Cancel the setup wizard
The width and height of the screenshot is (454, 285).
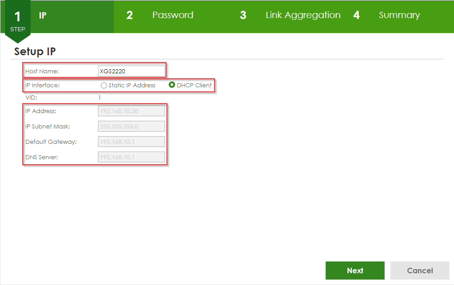tap(420, 271)
